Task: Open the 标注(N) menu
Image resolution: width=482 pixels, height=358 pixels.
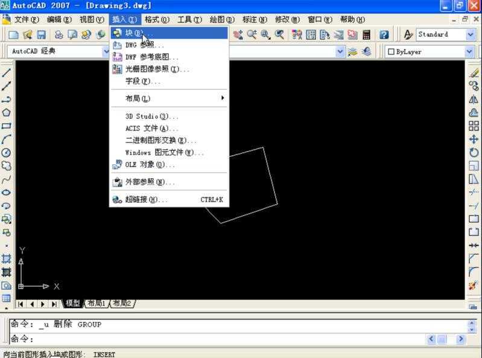Action: pyautogui.click(x=255, y=20)
